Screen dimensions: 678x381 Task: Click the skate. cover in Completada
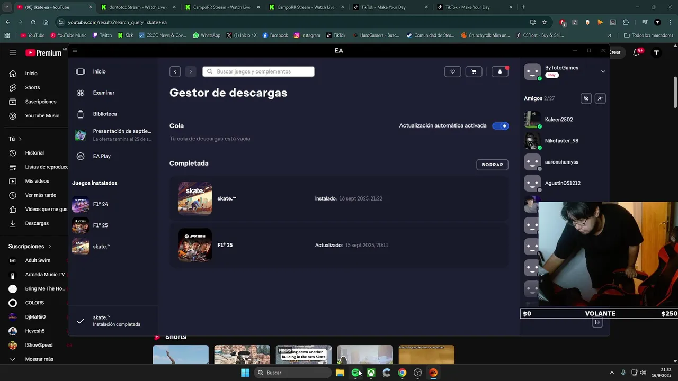click(x=195, y=198)
